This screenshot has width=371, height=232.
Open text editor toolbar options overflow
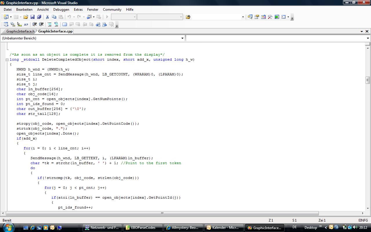click(117, 25)
